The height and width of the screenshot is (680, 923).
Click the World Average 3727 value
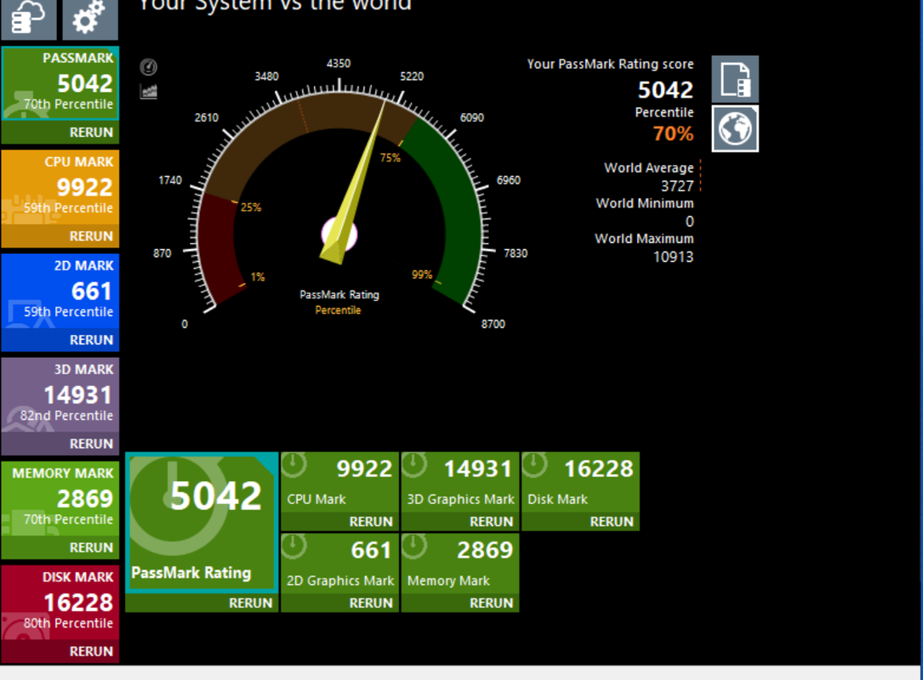[x=677, y=186]
